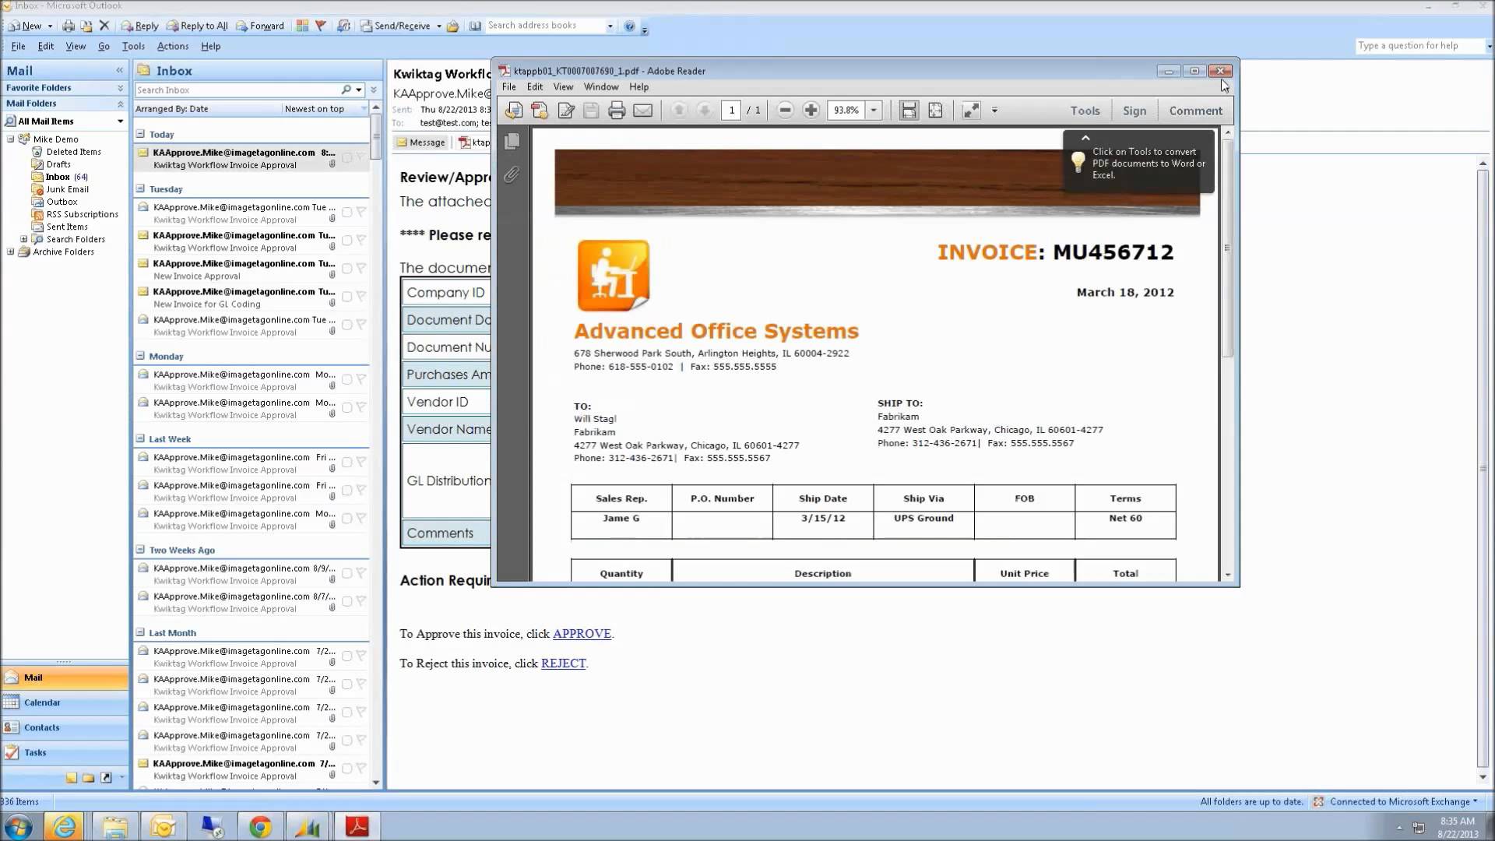Flag the New Invoice for GL Coding message
Screen dimensions: 1495x841
tap(361, 297)
